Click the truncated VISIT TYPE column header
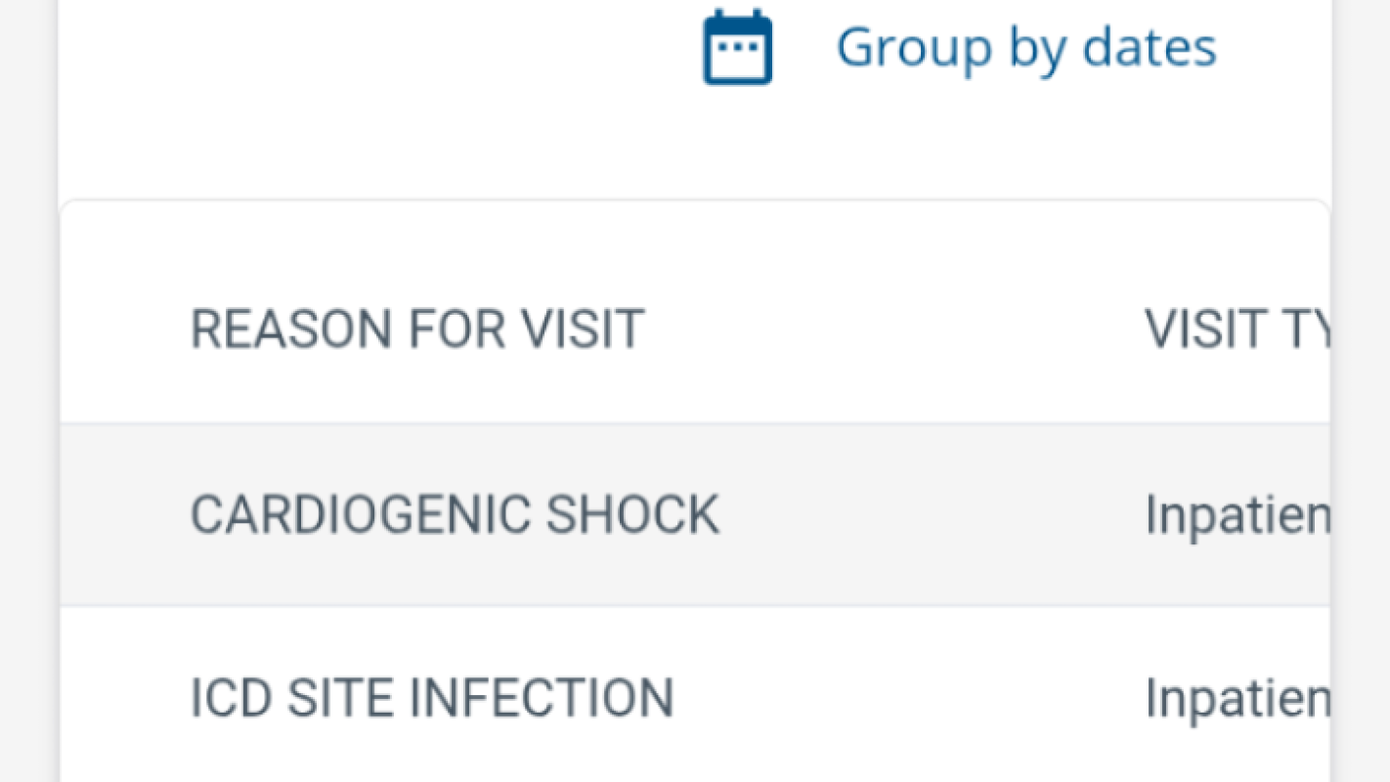1390x782 pixels. pos(1238,328)
